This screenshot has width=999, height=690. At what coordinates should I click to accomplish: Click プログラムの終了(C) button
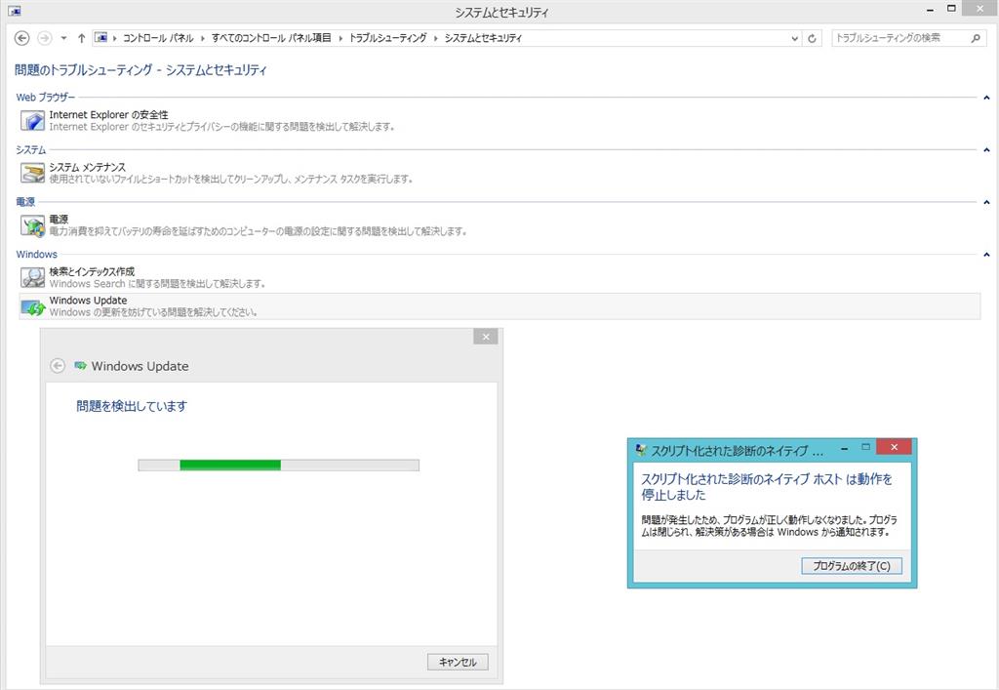pos(851,566)
